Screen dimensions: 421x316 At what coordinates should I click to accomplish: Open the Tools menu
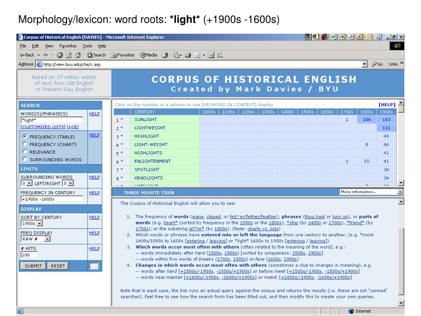pos(87,46)
